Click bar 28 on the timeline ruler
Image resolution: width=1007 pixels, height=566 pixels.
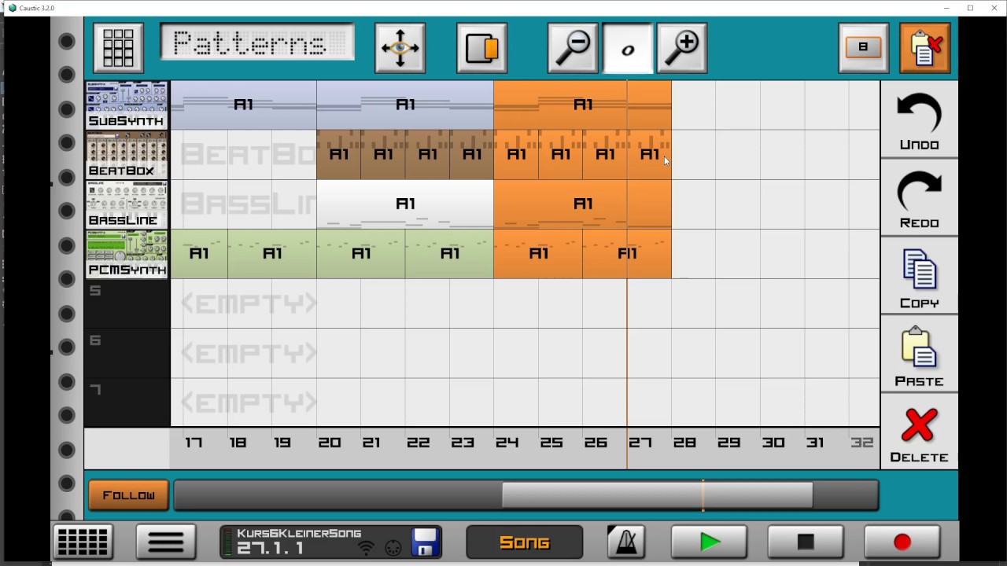pyautogui.click(x=684, y=443)
